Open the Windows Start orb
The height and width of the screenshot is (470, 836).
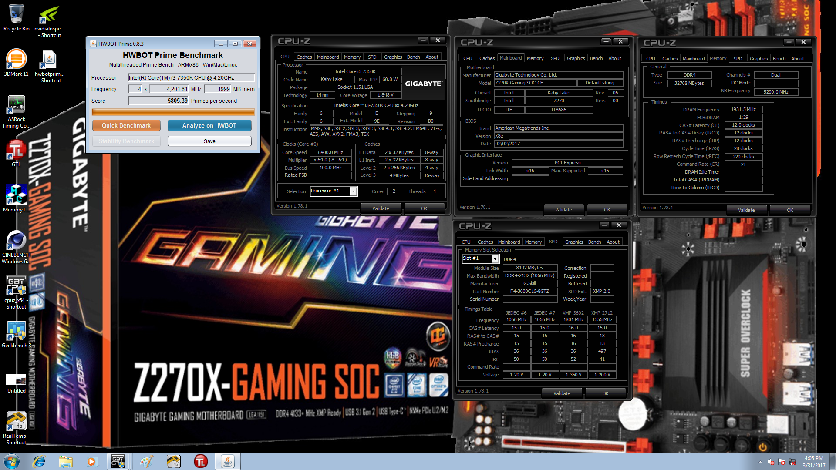(11, 461)
